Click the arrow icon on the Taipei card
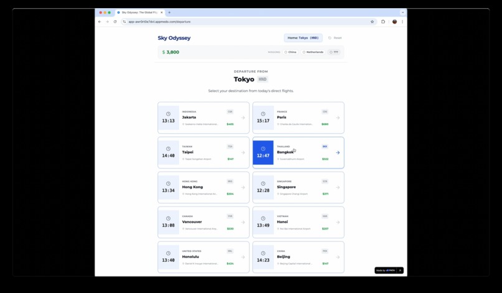This screenshot has height=293, width=502. pyautogui.click(x=243, y=152)
